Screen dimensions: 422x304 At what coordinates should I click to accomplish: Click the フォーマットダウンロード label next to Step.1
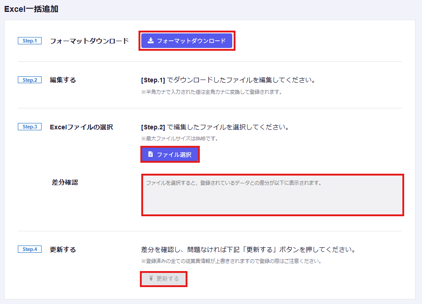89,41
